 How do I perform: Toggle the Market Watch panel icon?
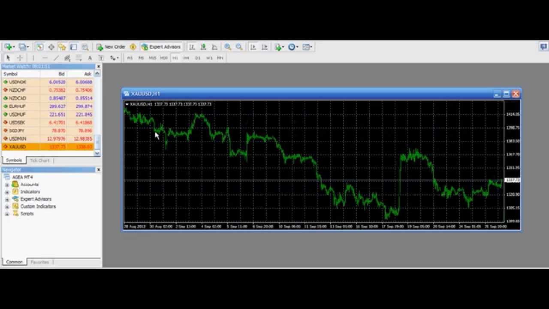pyautogui.click(x=39, y=47)
